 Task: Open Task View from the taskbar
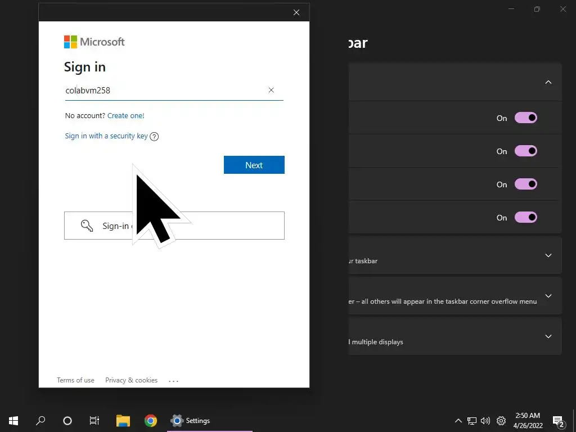[94, 421]
